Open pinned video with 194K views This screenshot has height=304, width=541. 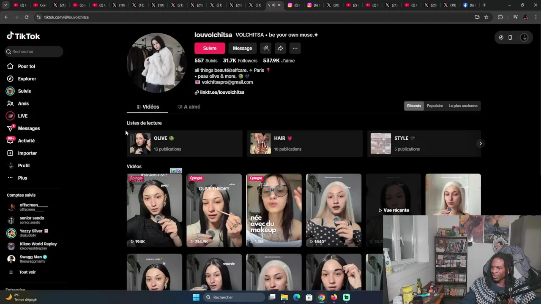point(154,210)
